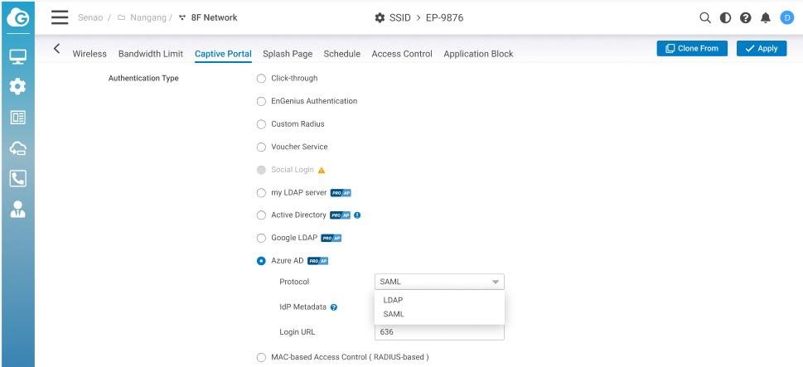Select the Voucher Service radio button
Screen dimensions: 803x367
(261, 147)
